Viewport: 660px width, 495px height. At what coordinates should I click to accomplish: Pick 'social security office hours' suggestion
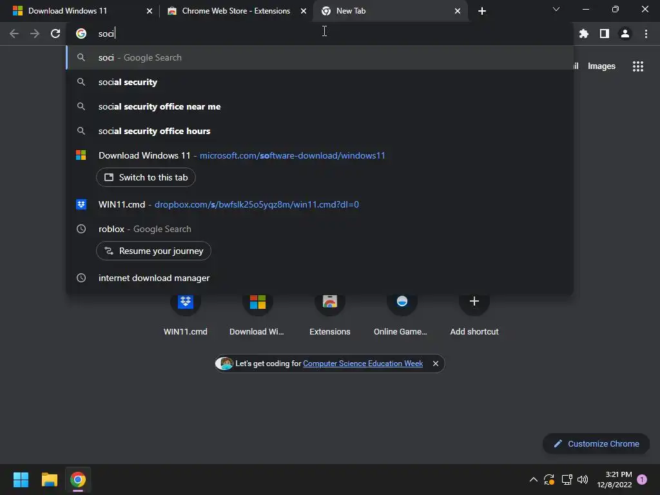tap(320, 131)
